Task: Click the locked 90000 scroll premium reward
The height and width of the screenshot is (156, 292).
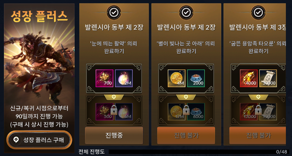Action: 268,112
